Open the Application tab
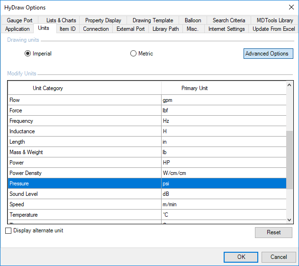Screen dimensions: 299x266 click(18, 29)
